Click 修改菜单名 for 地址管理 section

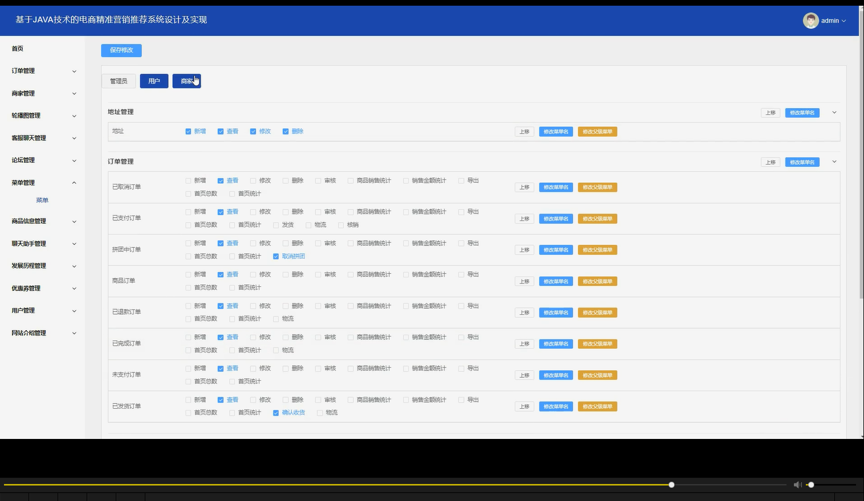click(802, 113)
